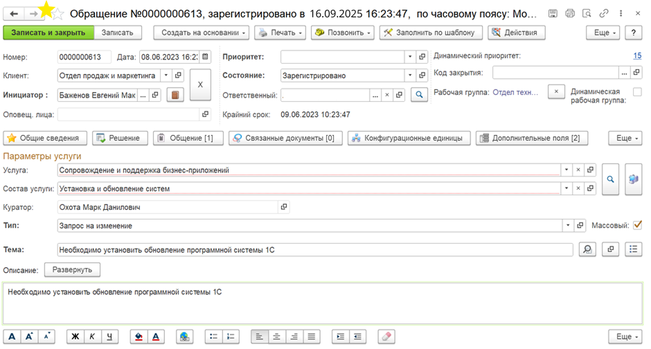
Task: Insert a numbered list
Action: coord(231,337)
